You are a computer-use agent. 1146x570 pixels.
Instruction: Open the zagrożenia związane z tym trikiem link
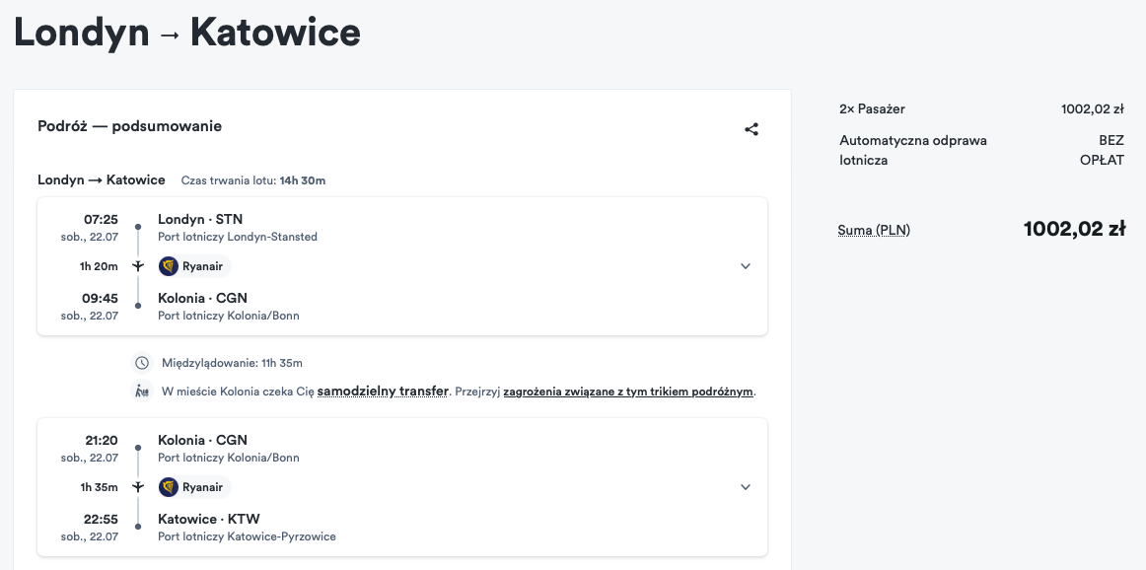coord(628,392)
